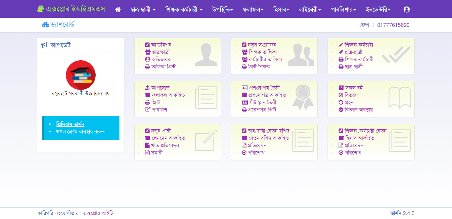Open লেনদেন আর্কাইভ link
The image size is (452, 219).
pyautogui.click(x=168, y=138)
